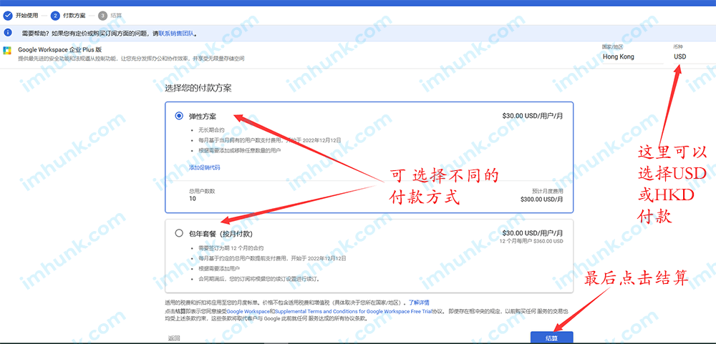Click the blue 结算 checkout button
Screen dimensions: 716x344
click(x=551, y=338)
